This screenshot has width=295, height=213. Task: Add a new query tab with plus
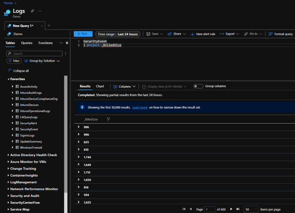[x=49, y=25]
